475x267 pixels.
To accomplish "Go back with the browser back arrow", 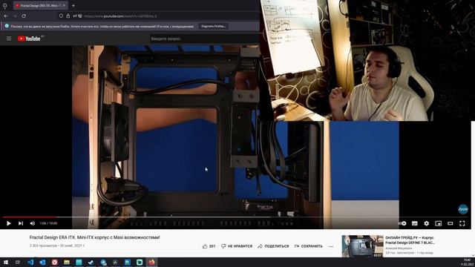I will click(x=6, y=16).
